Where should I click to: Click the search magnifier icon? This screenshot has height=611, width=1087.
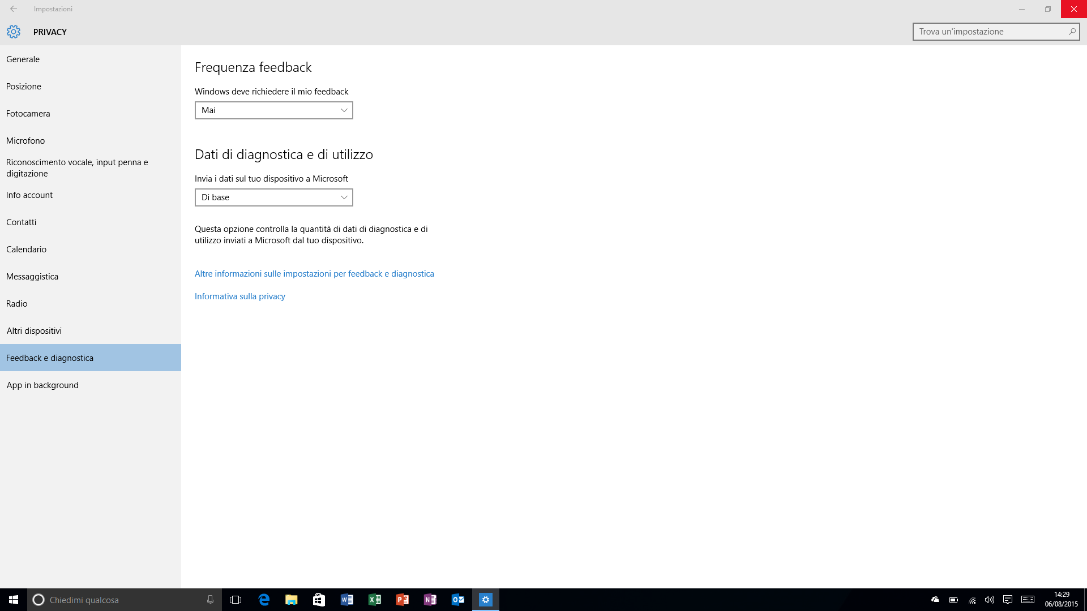[1072, 32]
